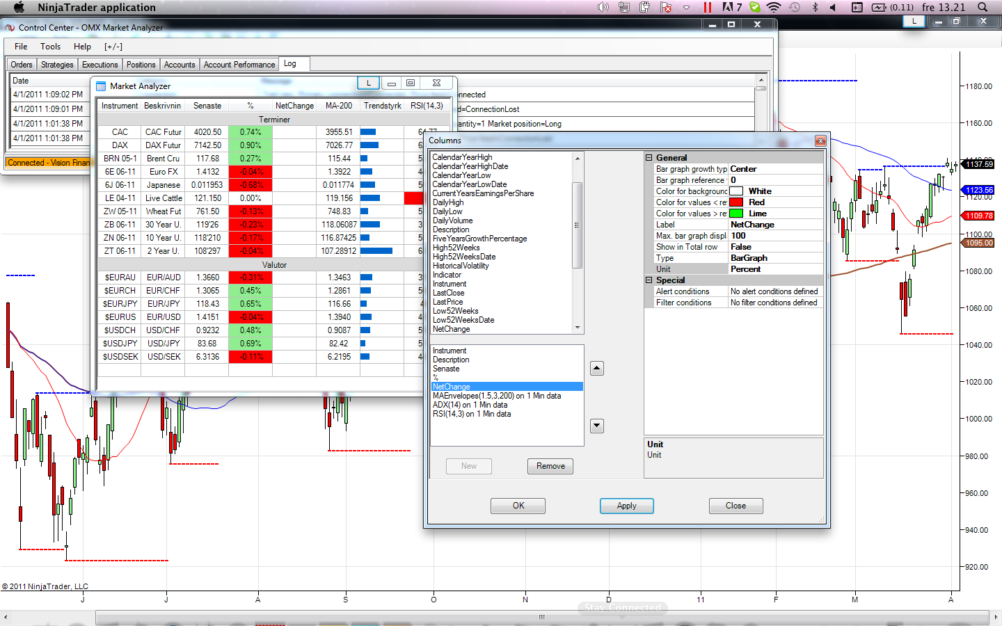Toggle the Show in Total row False value
This screenshot has height=626, width=1002.
pyautogui.click(x=775, y=247)
